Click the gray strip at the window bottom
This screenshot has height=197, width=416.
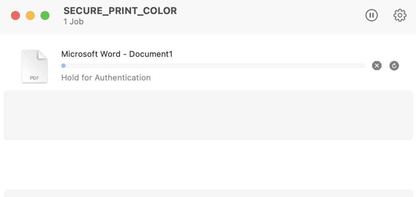click(208, 193)
